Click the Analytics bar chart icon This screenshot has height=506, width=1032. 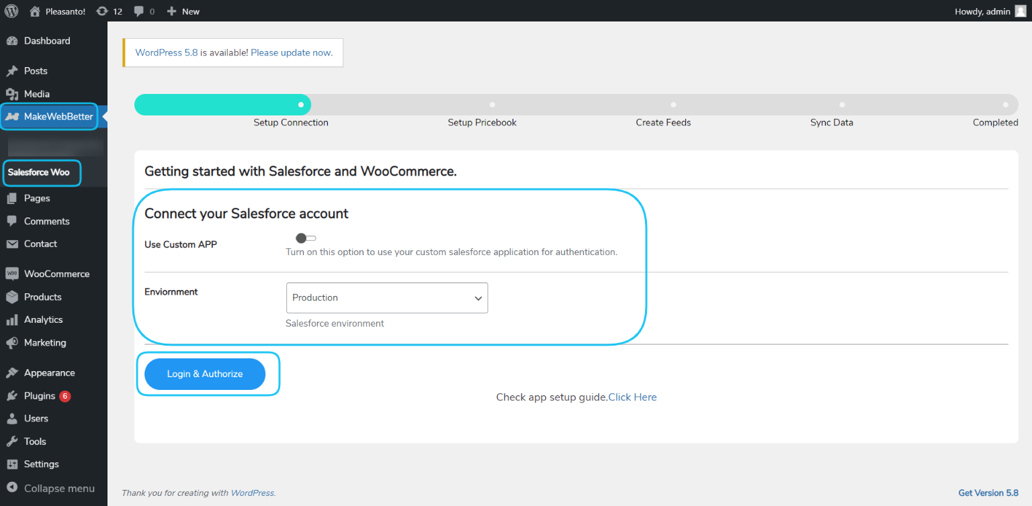click(x=12, y=319)
